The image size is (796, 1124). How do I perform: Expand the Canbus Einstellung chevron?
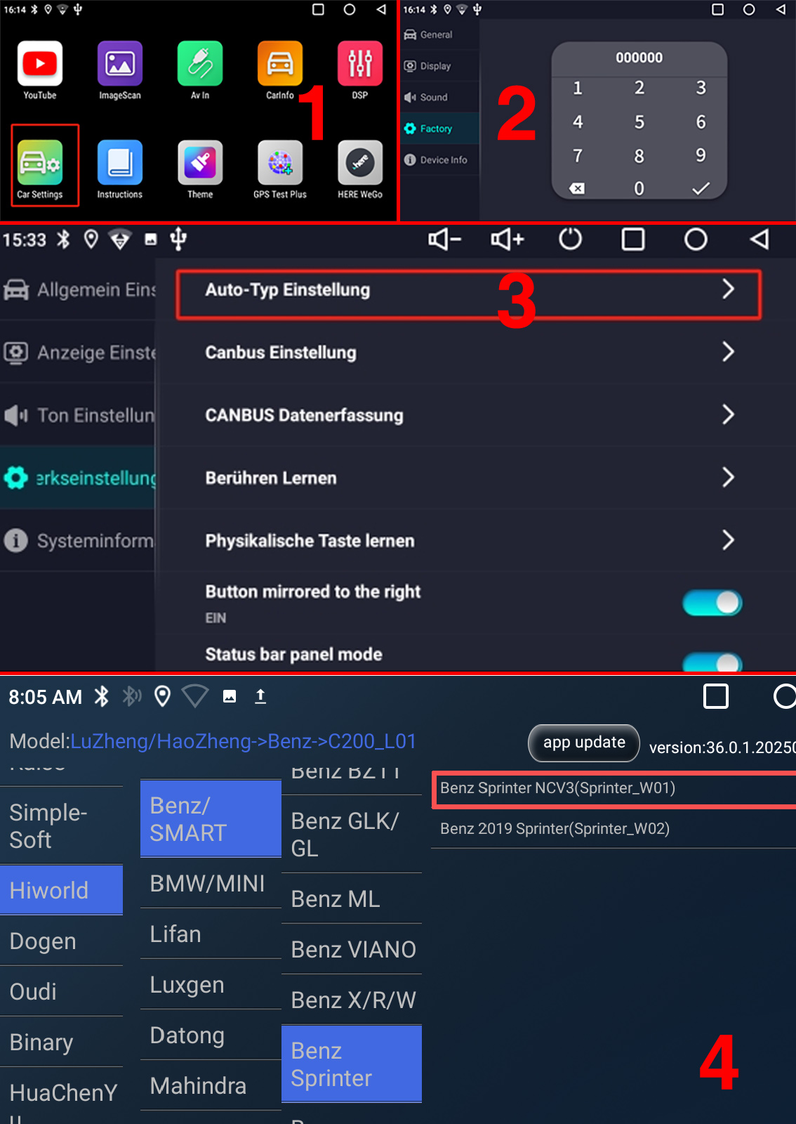coord(729,352)
